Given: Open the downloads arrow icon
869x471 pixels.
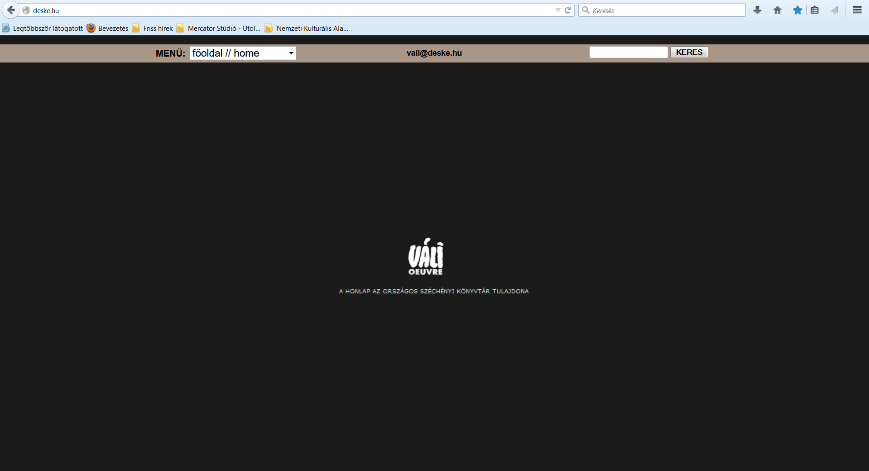Looking at the screenshot, I should [757, 10].
